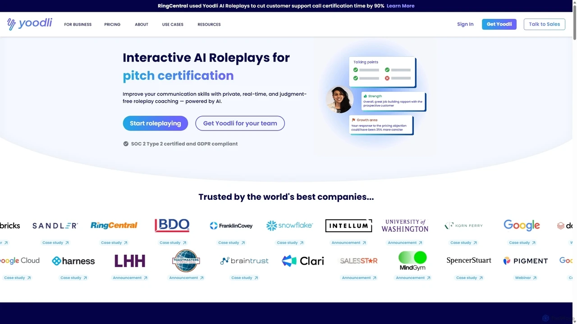577x324 pixels.
Task: Click the vertical page scrollbar
Action: (x=574, y=23)
